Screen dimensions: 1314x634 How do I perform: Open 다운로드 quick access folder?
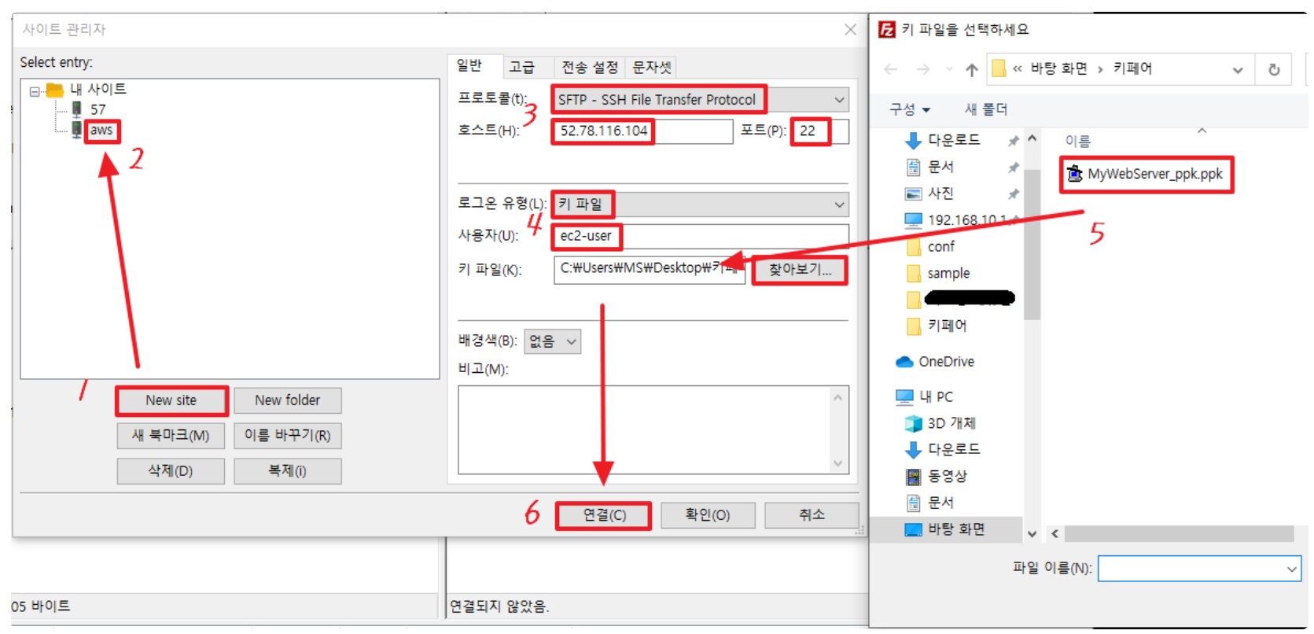point(953,140)
